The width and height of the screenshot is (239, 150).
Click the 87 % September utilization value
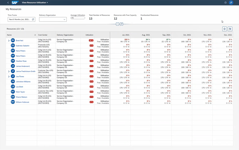pos(169,40)
